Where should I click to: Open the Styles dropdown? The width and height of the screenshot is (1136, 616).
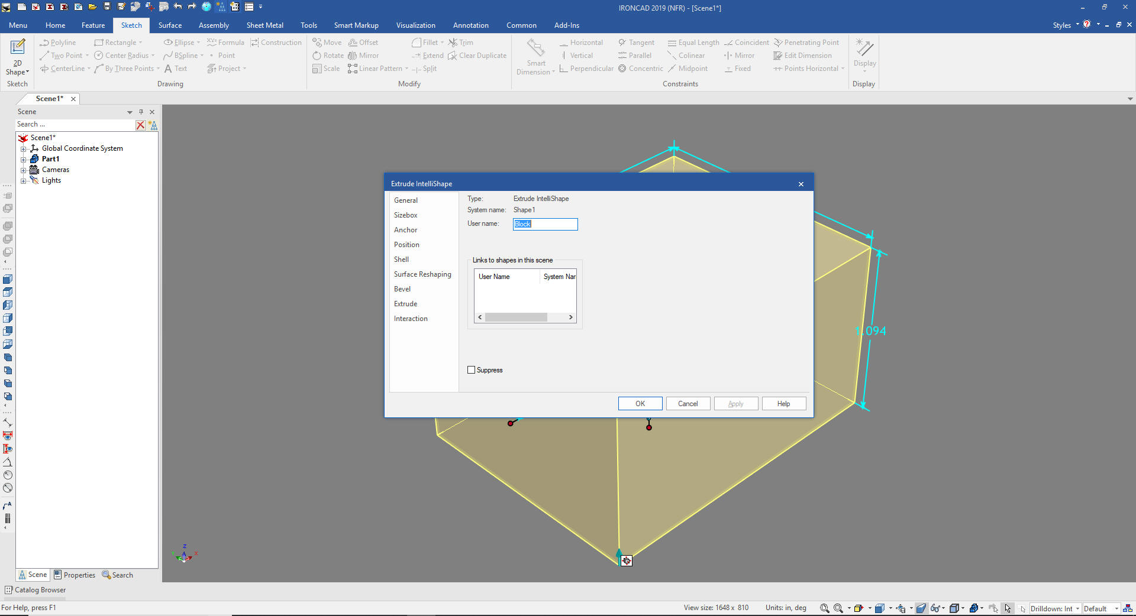click(x=1066, y=25)
